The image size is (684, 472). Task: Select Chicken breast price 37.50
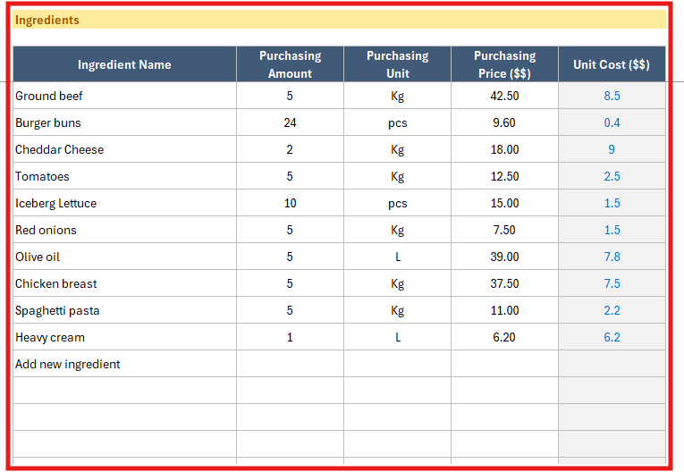504,283
